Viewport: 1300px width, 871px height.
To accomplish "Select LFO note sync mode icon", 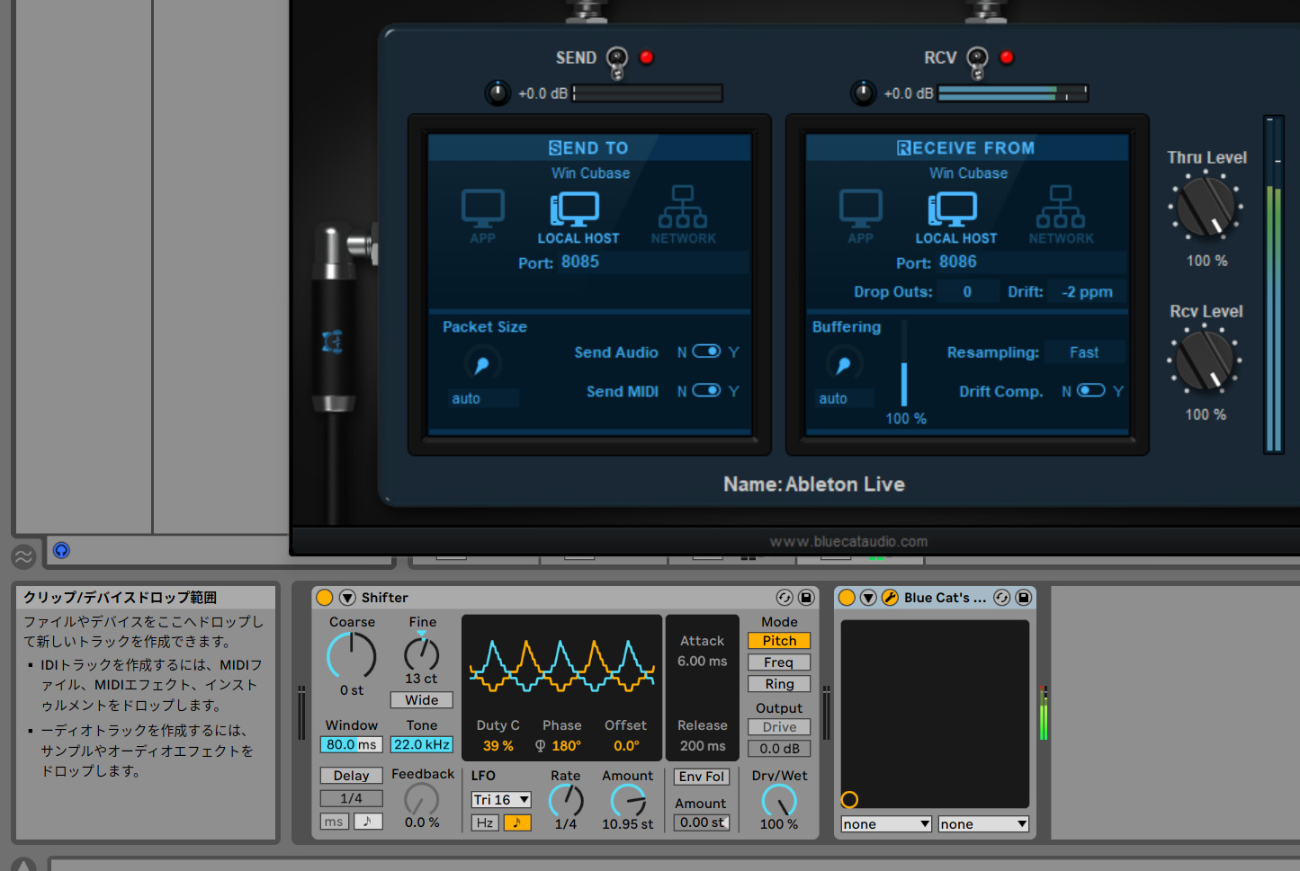I will [x=517, y=822].
